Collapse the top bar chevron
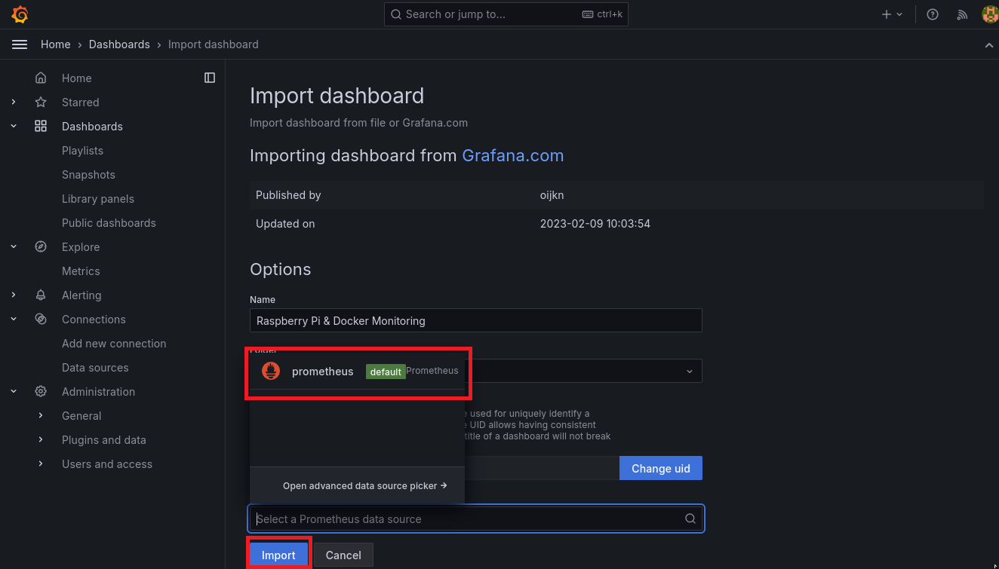Image resolution: width=999 pixels, height=569 pixels. coord(989,45)
